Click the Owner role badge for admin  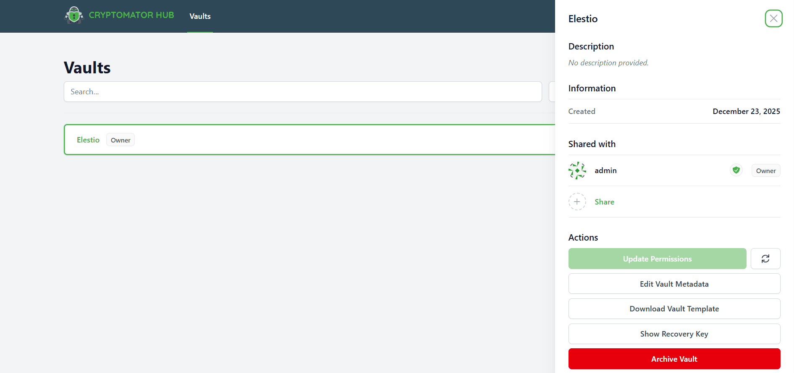(x=766, y=171)
